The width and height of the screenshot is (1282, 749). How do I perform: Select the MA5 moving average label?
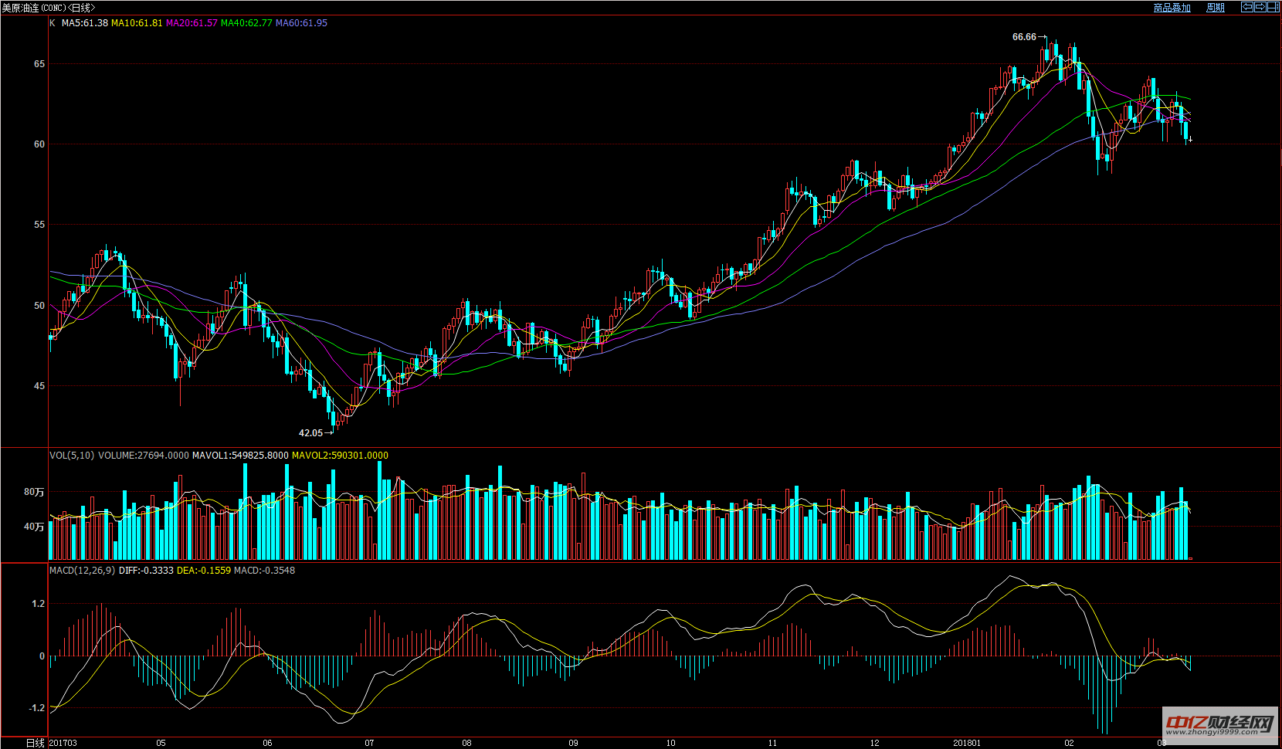84,23
